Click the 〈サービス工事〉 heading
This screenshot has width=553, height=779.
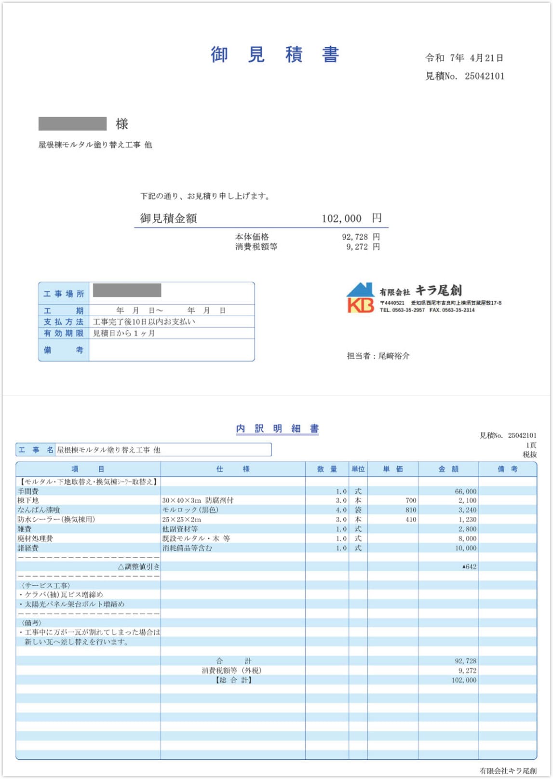[x=46, y=586]
